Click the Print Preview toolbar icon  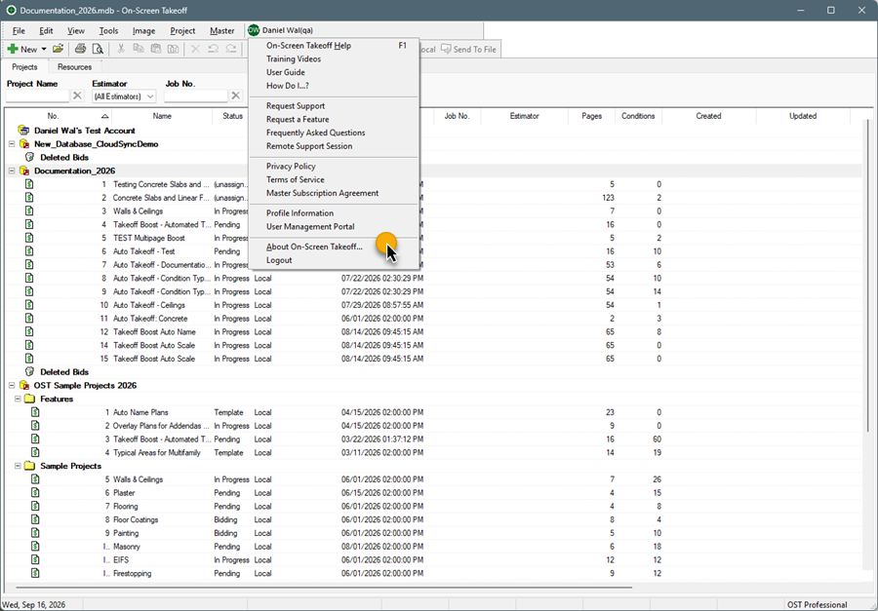click(x=98, y=50)
